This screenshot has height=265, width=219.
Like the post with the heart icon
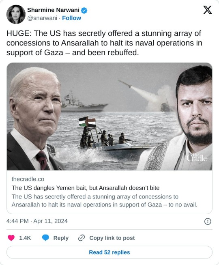tap(11, 238)
